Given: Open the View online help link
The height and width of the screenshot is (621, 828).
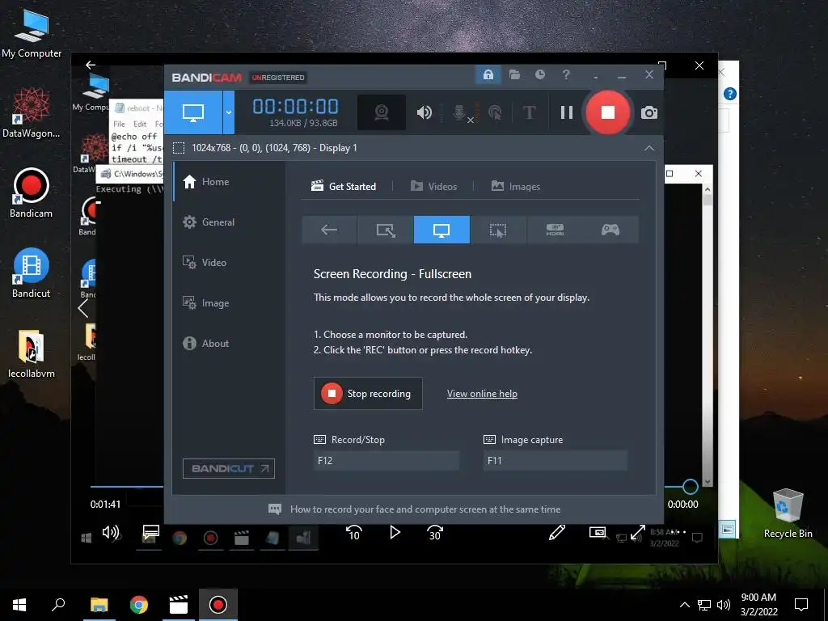Looking at the screenshot, I should tap(482, 394).
